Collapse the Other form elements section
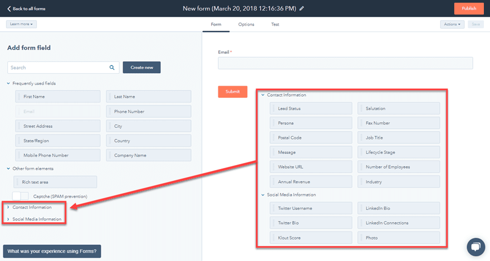The image size is (490, 261). (8, 168)
